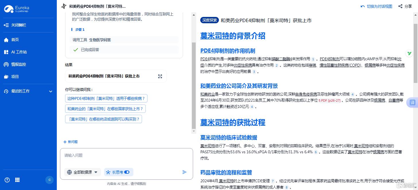This screenshot has width=418, height=190.
Task: Switch to conversation view 切换为对话视图
Action: pyautogui.click(x=376, y=6)
